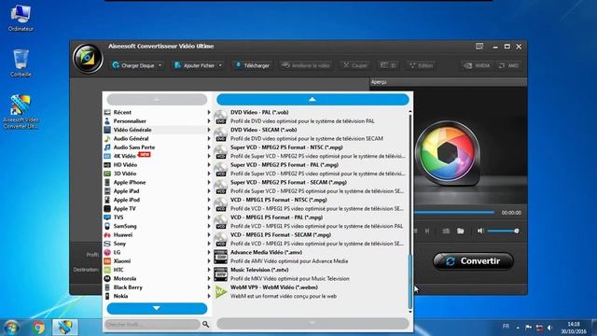Expand the Apple TV submenu arrow

tap(209, 209)
